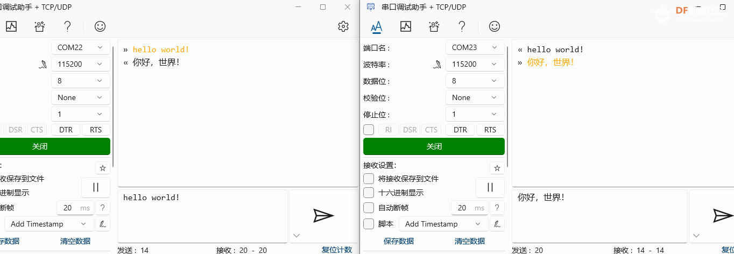Click 发送：14 counter in left window
The width and height of the screenshot is (734, 254).
click(133, 250)
